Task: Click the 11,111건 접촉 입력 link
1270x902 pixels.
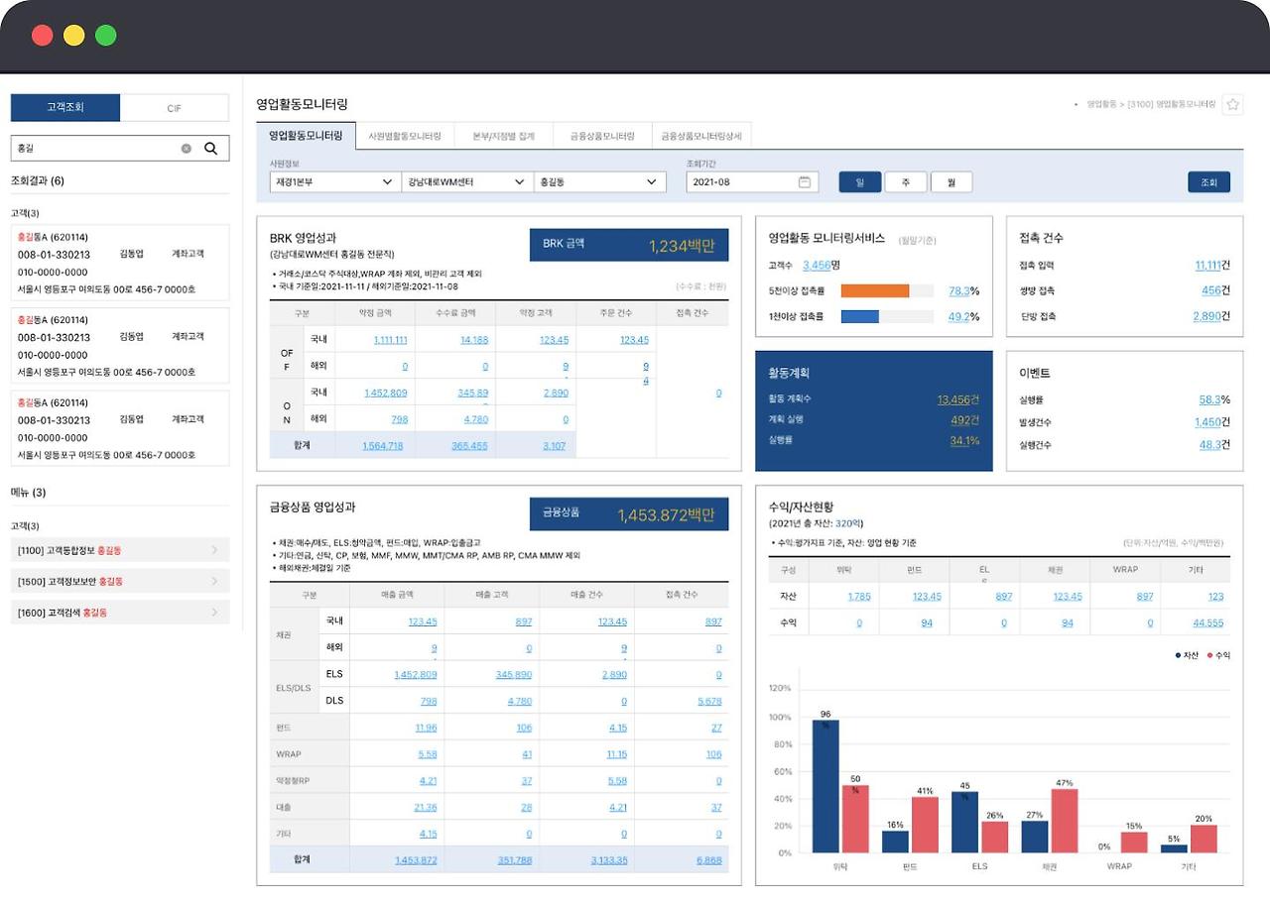Action: pyautogui.click(x=1212, y=265)
